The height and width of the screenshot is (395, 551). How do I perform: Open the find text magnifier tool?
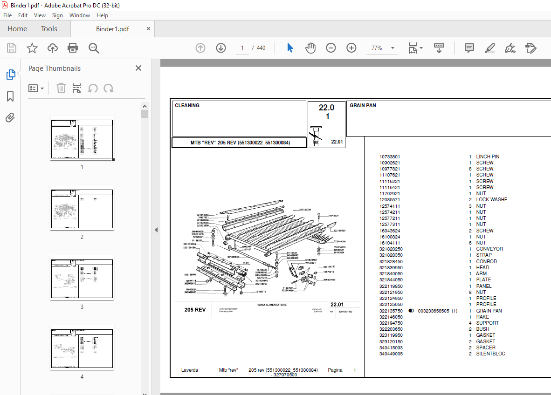click(94, 48)
